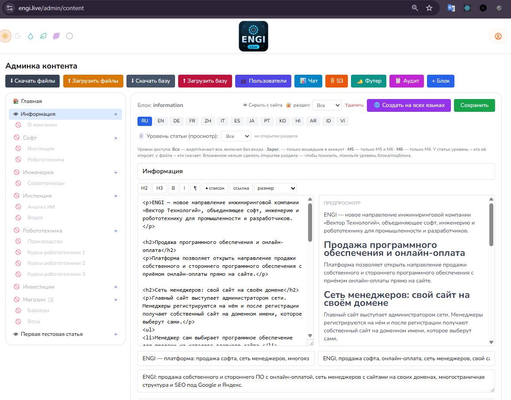Focus the meta description textarea
Viewport: 511px width, 400px height.
click(x=316, y=381)
